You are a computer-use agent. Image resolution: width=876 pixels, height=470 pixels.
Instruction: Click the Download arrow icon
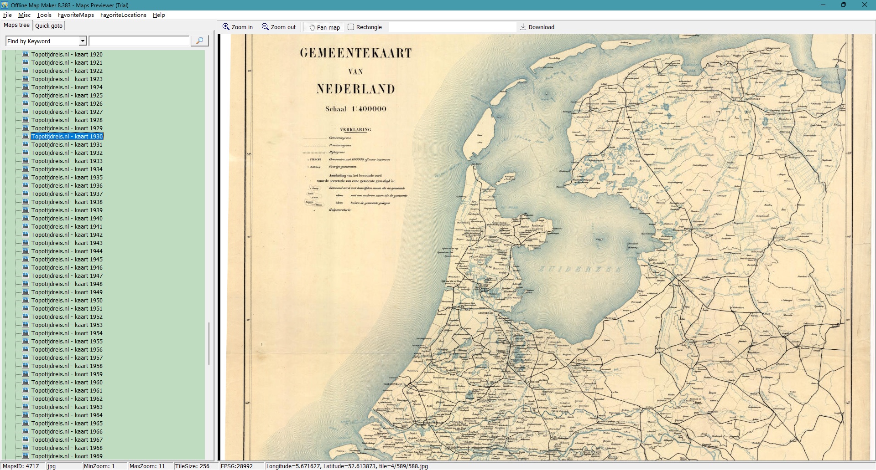tap(523, 27)
